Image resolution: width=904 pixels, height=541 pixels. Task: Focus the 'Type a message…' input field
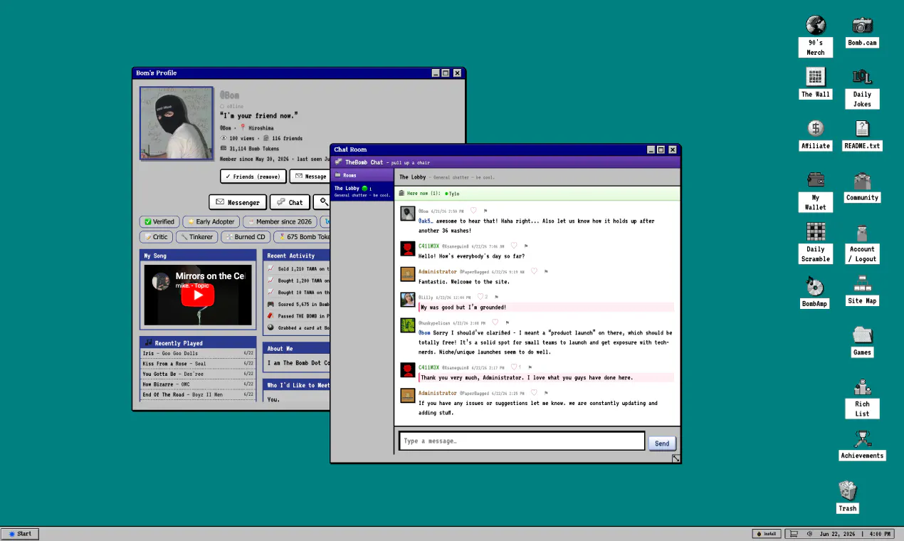(x=522, y=441)
